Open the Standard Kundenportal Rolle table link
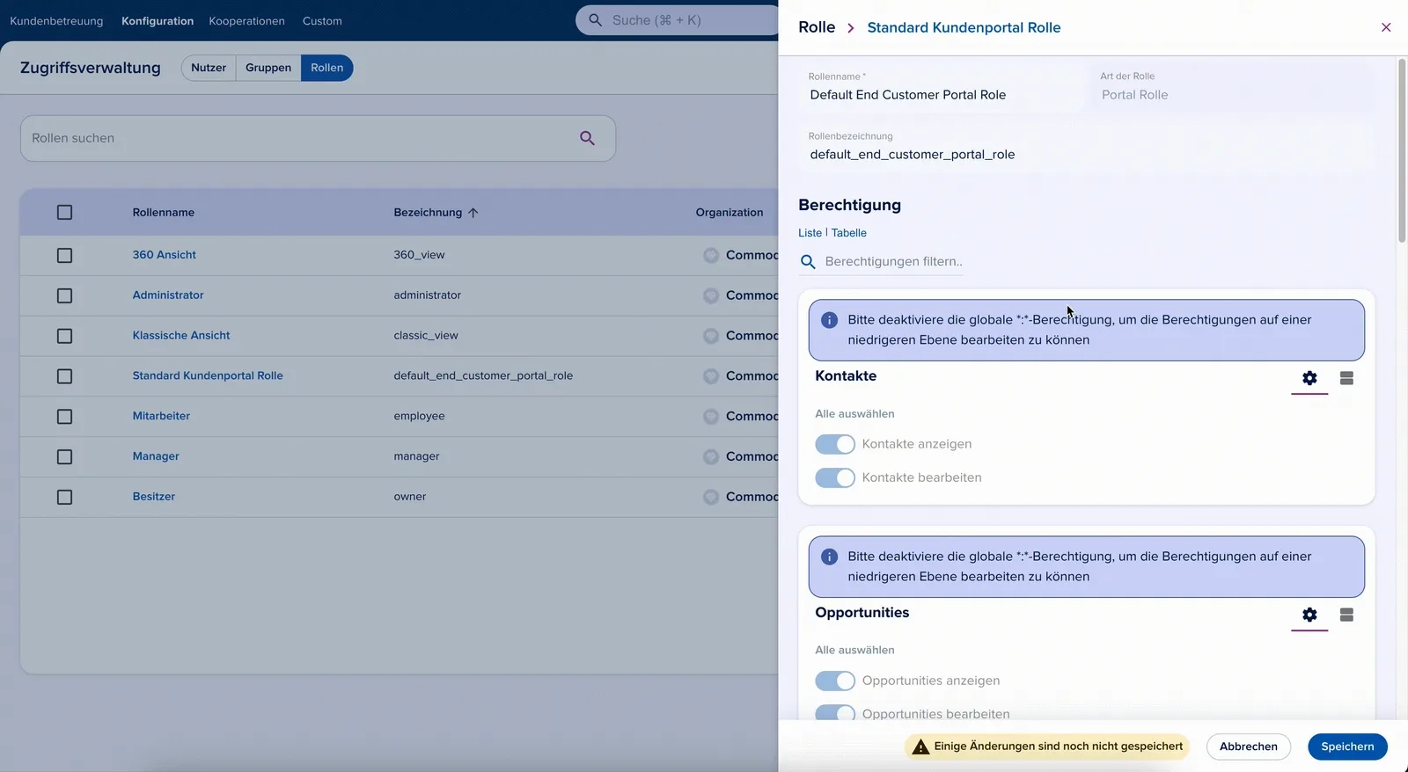 pos(208,375)
